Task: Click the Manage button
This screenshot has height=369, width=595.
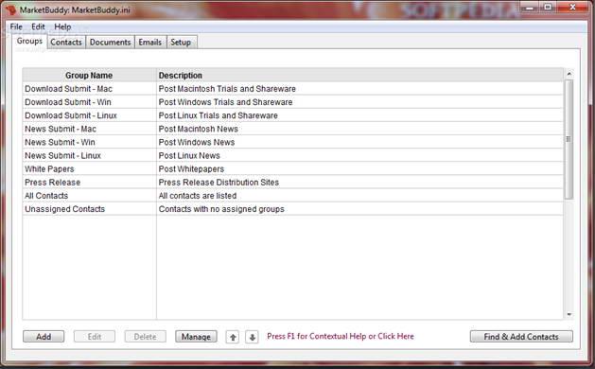Action: (196, 337)
